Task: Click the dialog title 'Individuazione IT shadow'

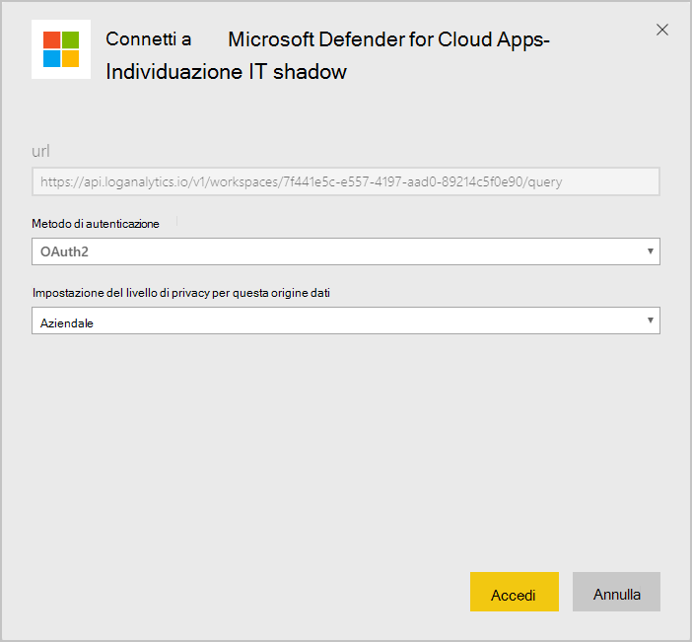Action: click(227, 72)
